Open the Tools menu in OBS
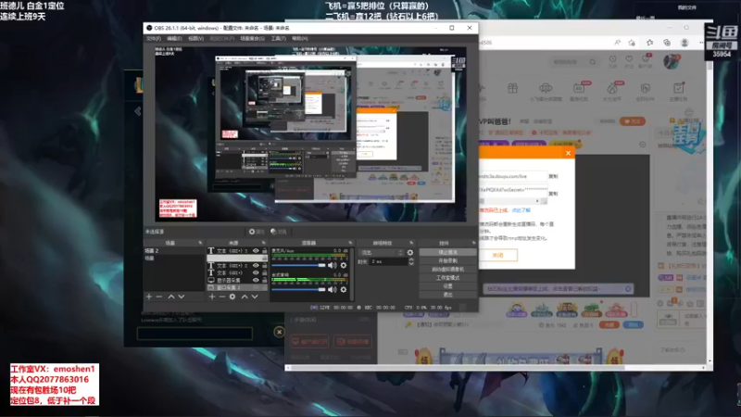 point(279,39)
